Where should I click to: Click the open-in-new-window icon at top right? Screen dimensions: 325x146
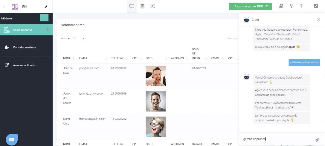(316, 6)
